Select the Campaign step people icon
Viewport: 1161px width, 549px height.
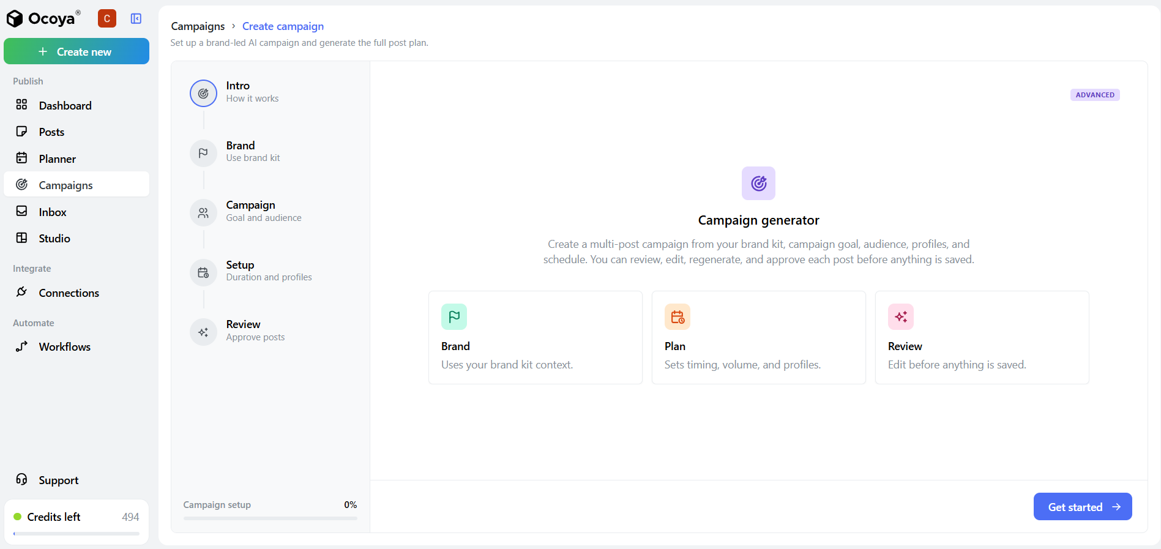(203, 213)
